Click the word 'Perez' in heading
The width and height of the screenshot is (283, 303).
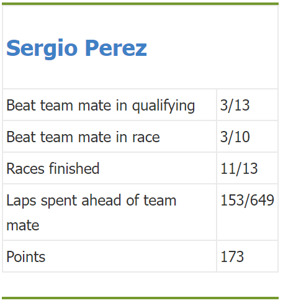pos(116,48)
